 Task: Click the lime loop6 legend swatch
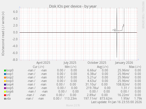click(5, 92)
